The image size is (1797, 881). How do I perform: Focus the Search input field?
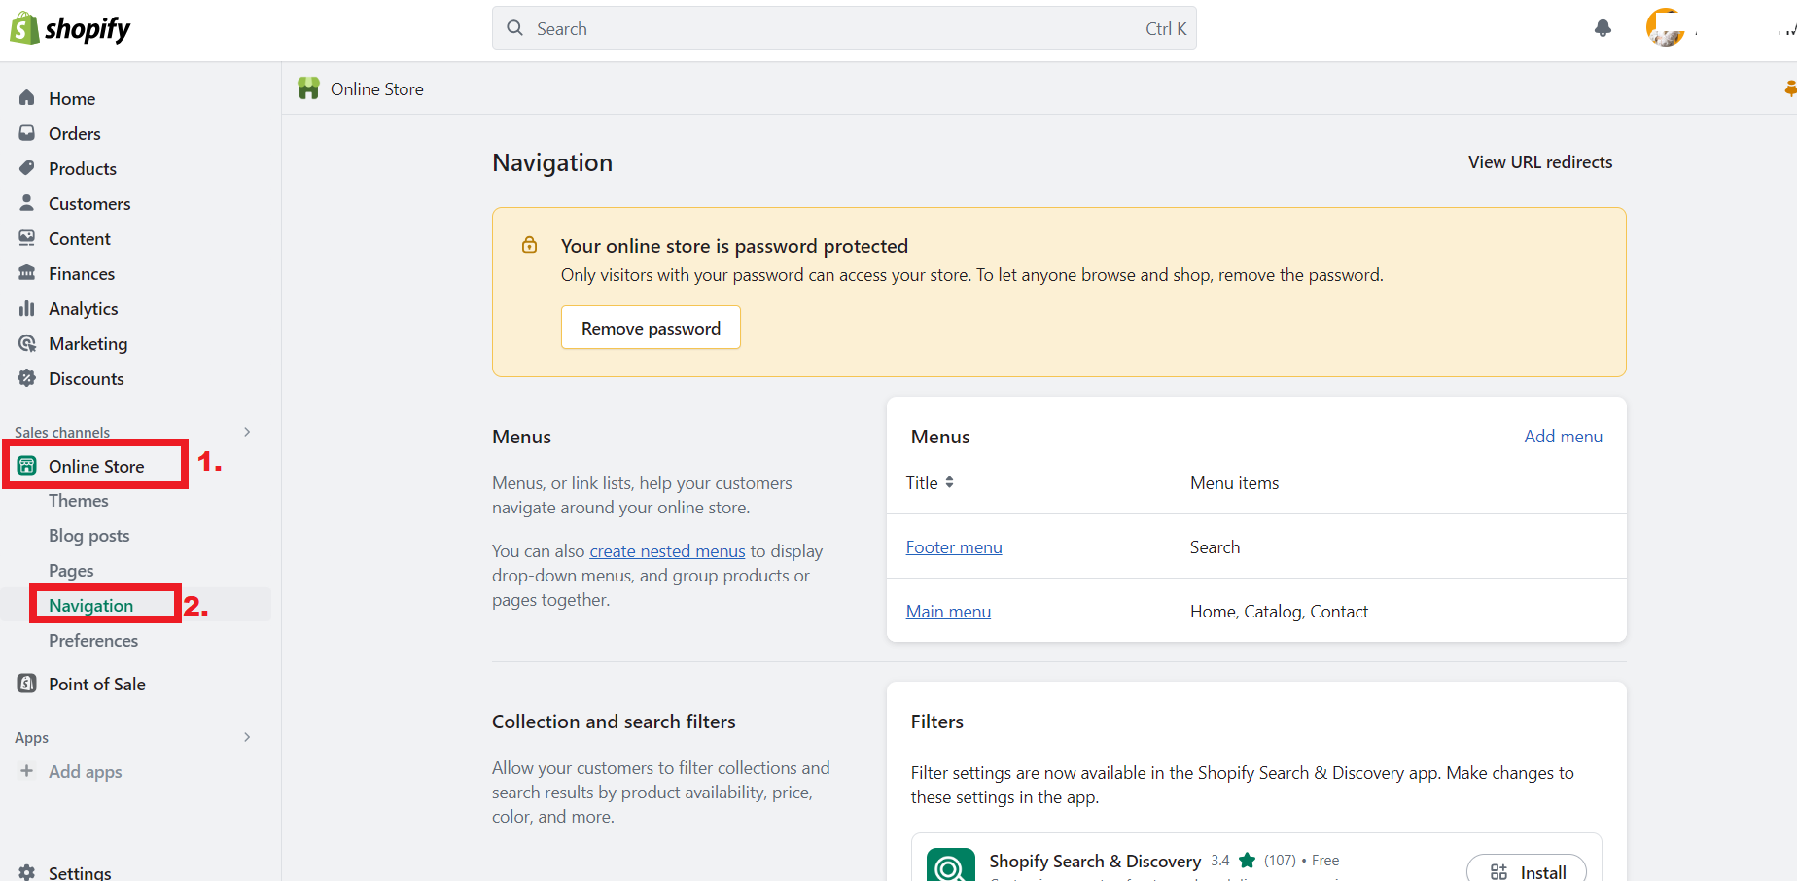tap(844, 28)
